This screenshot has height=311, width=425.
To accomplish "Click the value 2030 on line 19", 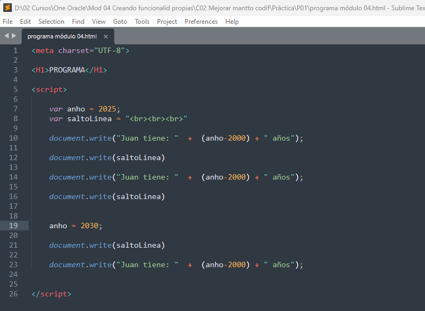I will [x=89, y=226].
